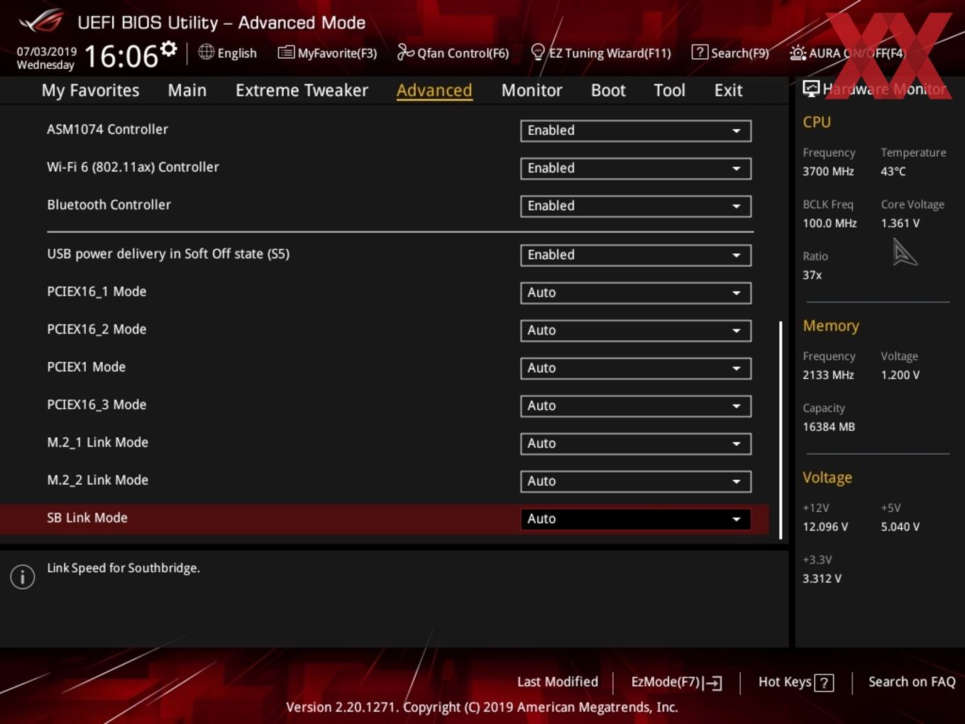Switch to Tool tab

point(669,90)
